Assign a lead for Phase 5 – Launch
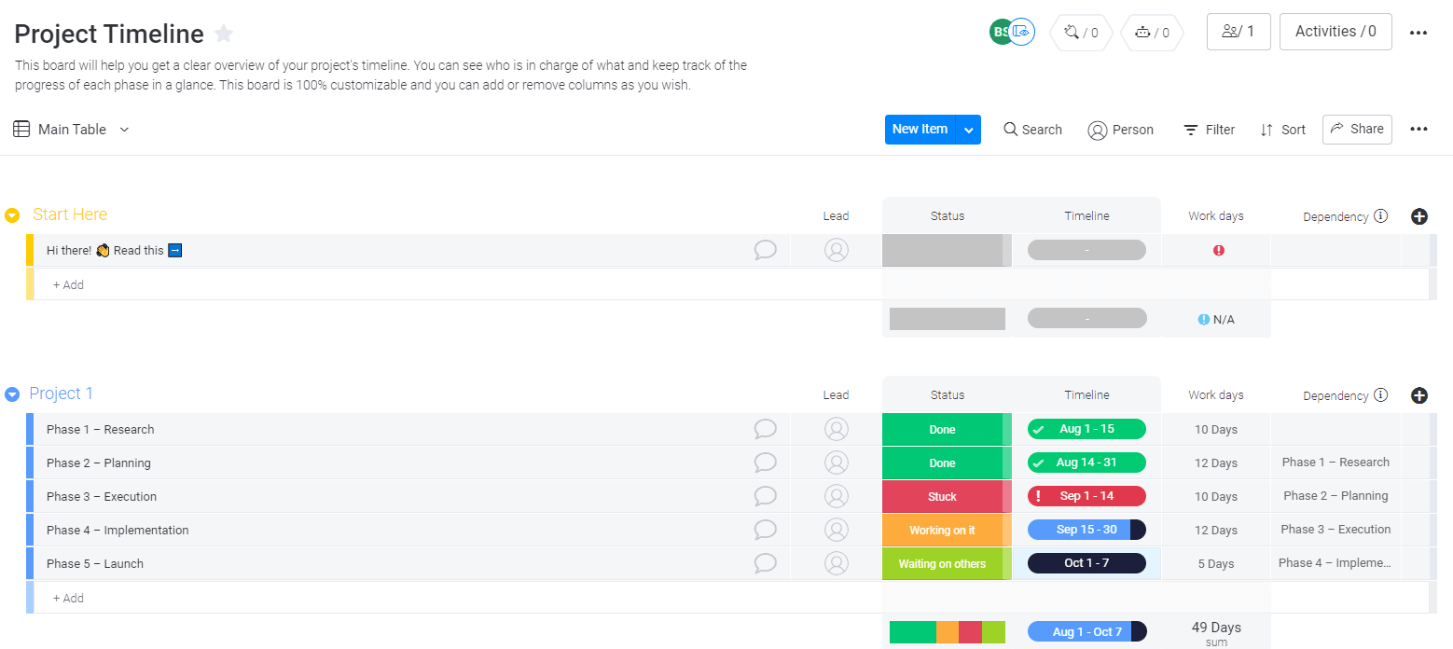The height and width of the screenshot is (649, 1453). click(837, 563)
